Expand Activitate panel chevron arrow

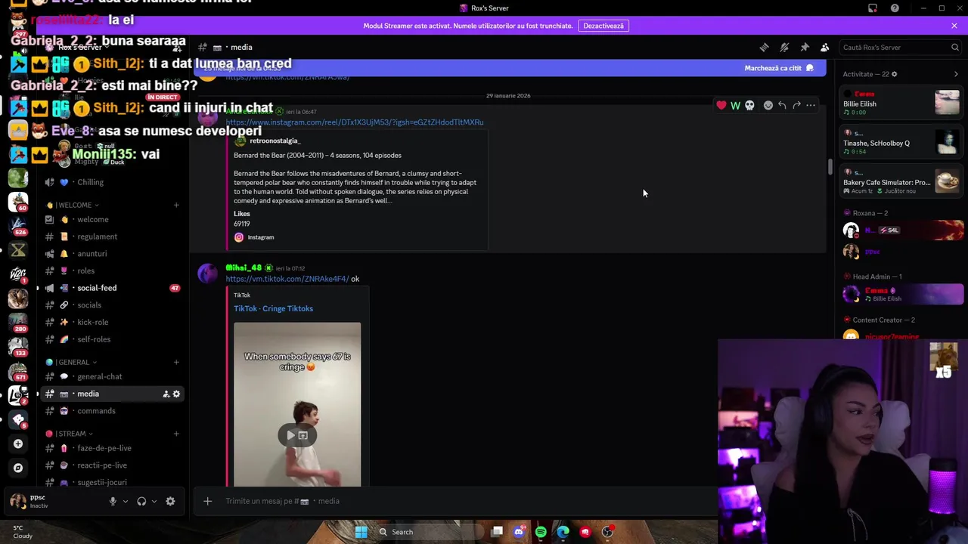pos(956,74)
